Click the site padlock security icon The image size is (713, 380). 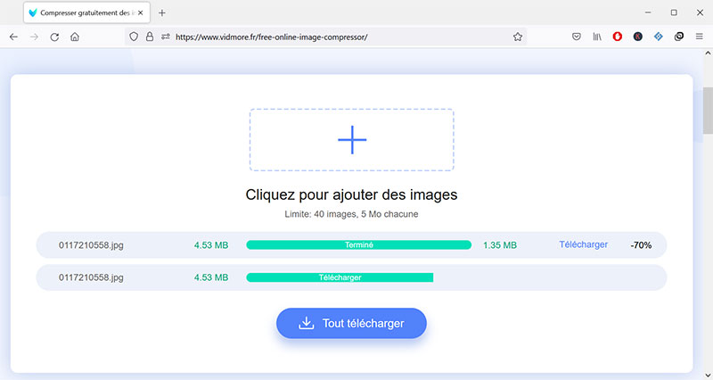[x=150, y=37]
